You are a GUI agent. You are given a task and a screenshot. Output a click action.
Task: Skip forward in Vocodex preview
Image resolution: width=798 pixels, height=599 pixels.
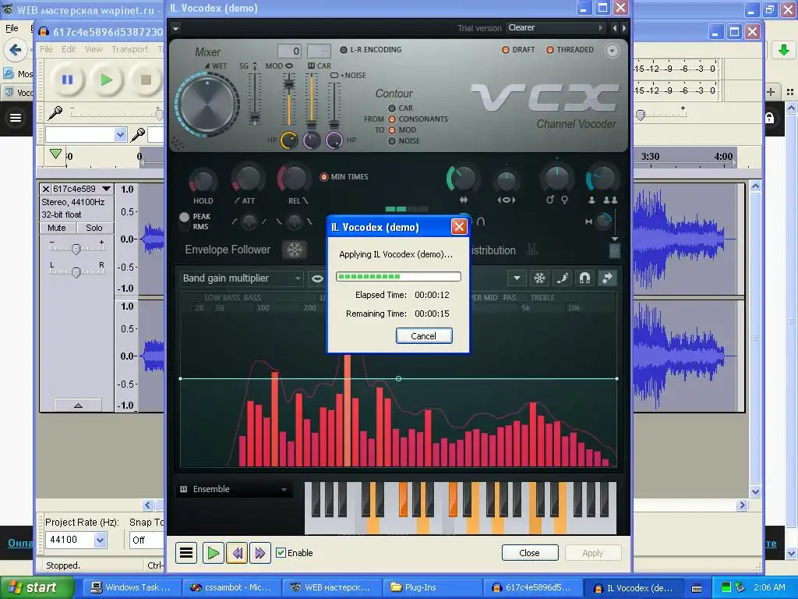point(260,553)
